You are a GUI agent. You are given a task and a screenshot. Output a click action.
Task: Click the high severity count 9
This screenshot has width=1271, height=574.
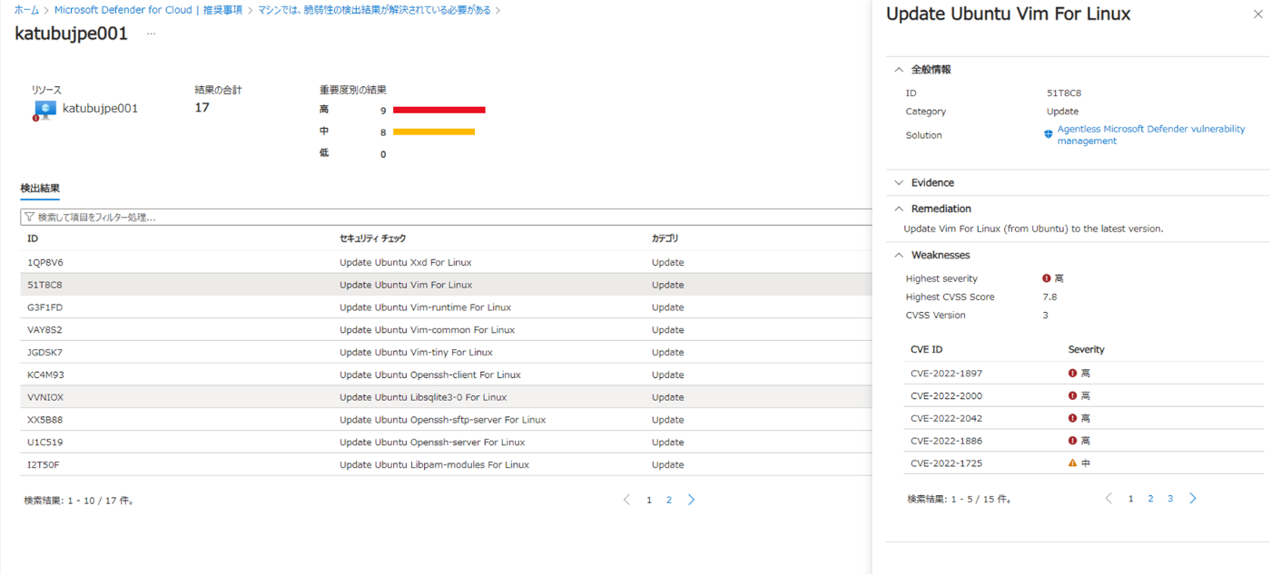pyautogui.click(x=383, y=111)
